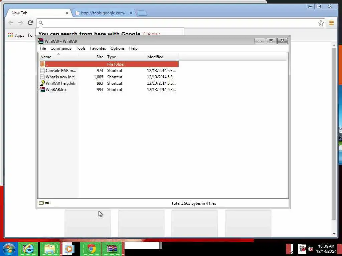Select the 'WinRAR help.lnk' file name
The image size is (342, 256).
[60, 83]
